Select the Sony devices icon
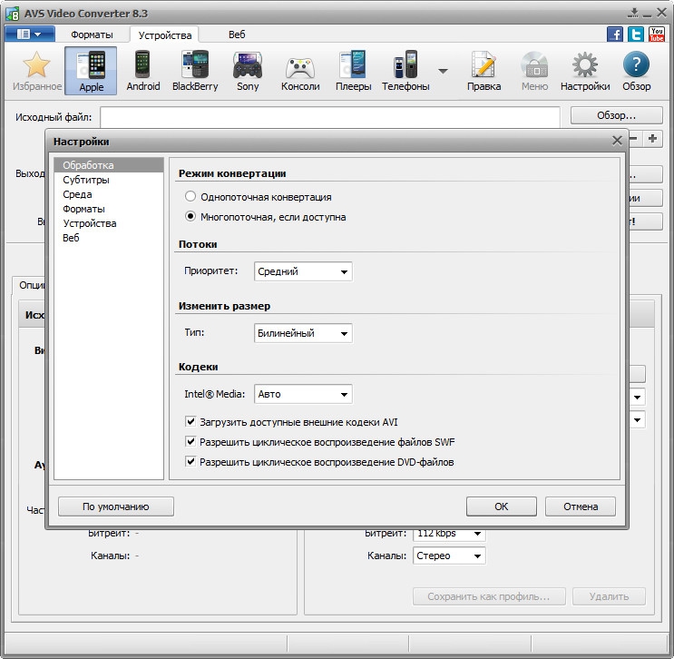The width and height of the screenshot is (674, 659). point(248,70)
